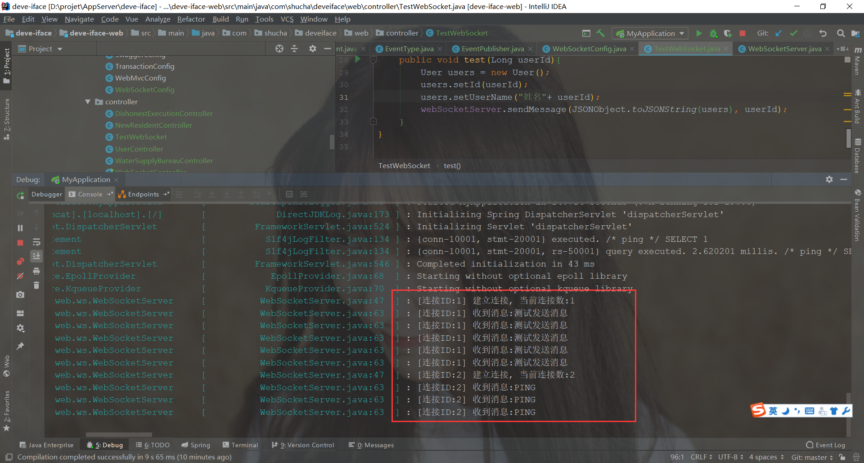Click Git commit checkmark icon
Viewport: 864px width, 463px height.
tap(793, 33)
